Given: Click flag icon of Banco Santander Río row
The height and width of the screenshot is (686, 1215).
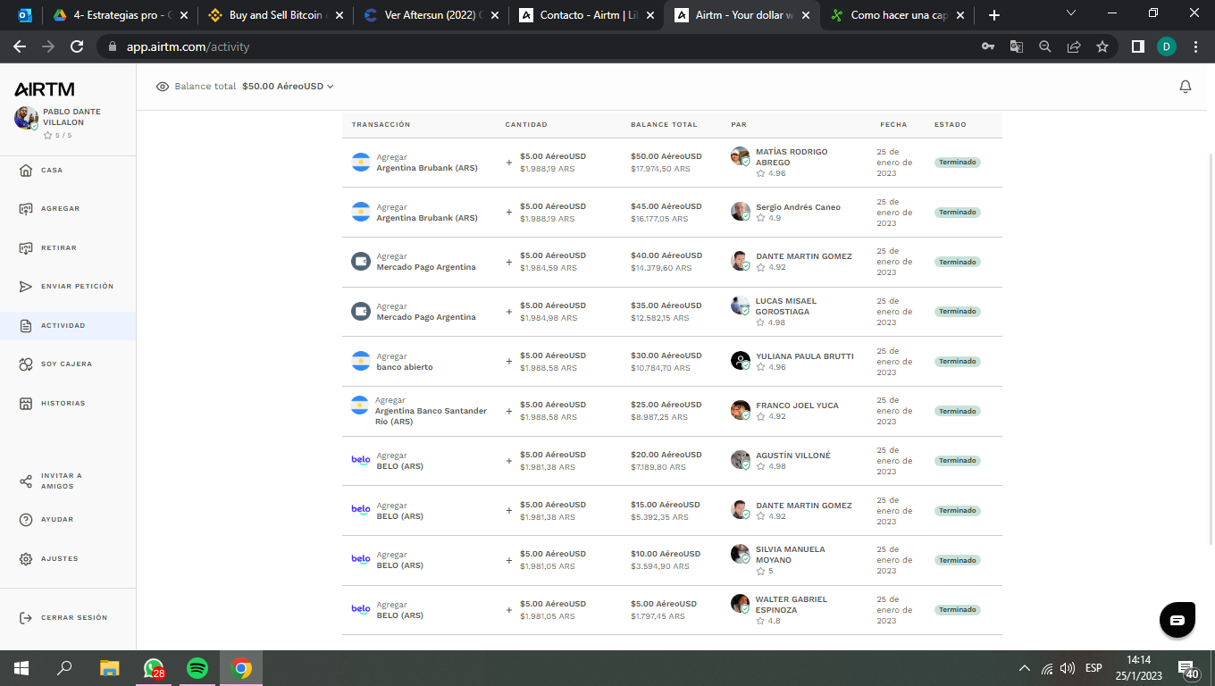Looking at the screenshot, I should tap(359, 405).
